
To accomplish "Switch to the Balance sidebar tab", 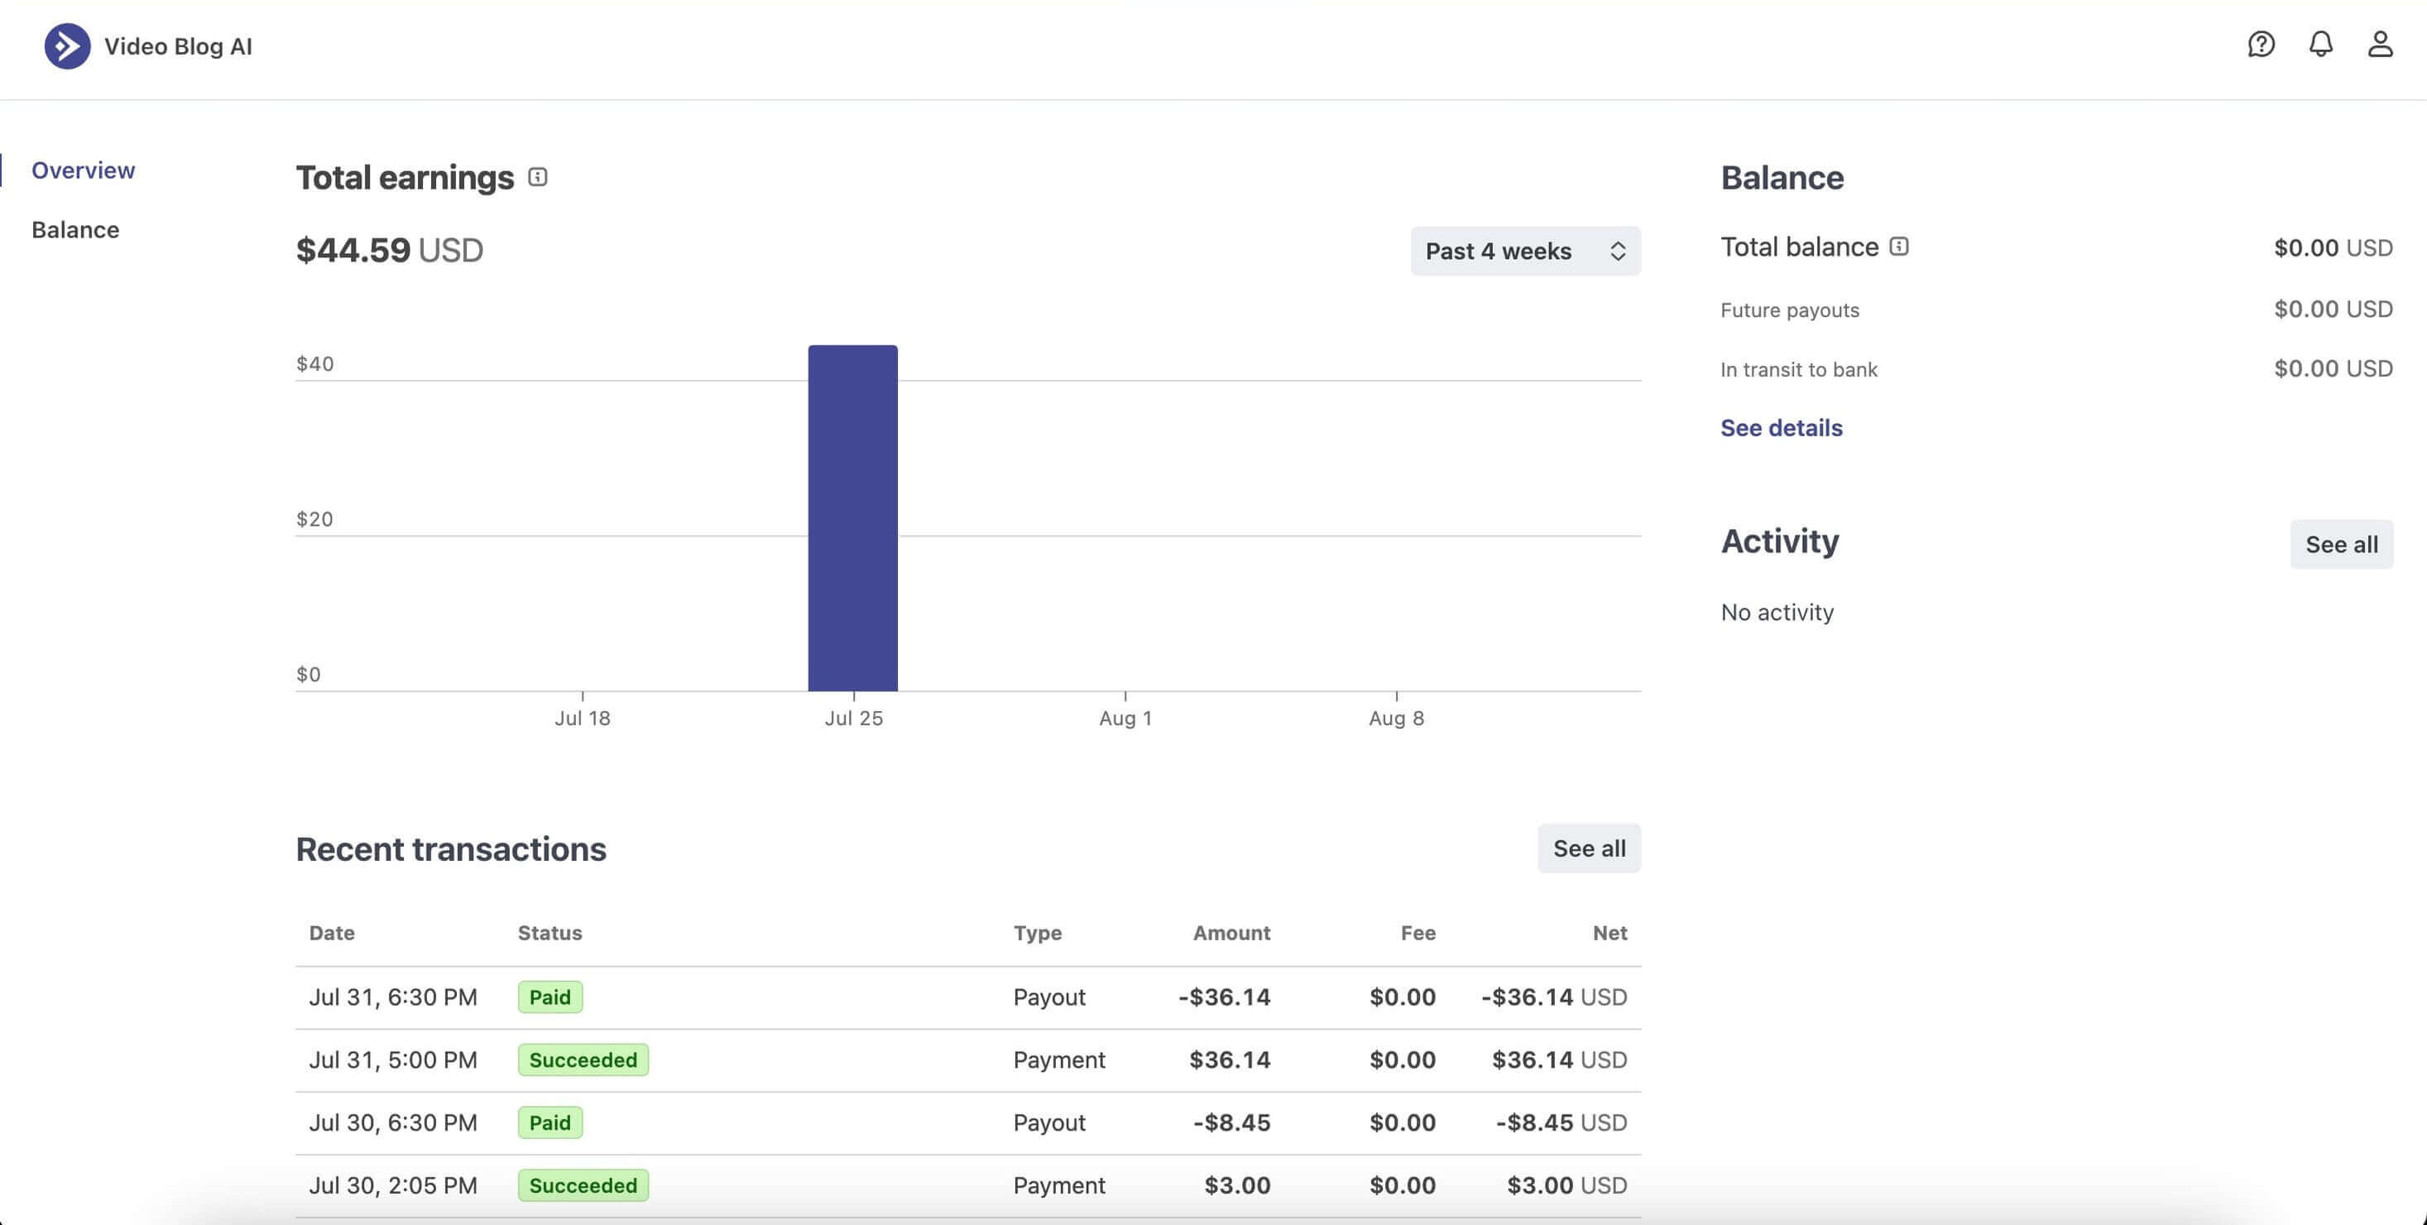I will point(75,230).
